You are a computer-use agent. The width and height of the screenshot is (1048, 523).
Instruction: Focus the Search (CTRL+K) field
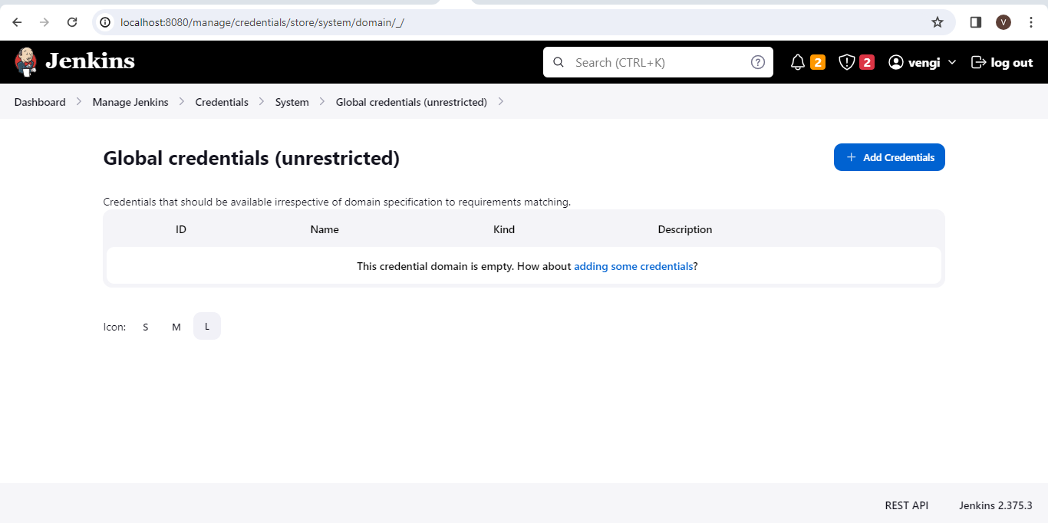tap(658, 62)
